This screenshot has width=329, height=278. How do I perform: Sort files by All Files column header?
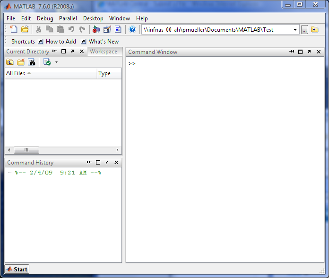51,73
